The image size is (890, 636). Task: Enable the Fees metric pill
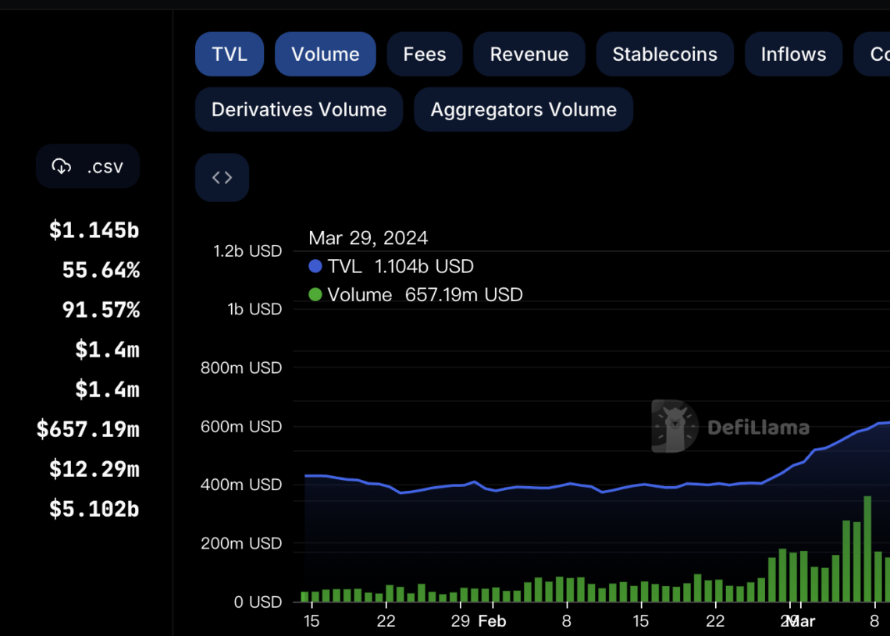[x=424, y=54]
